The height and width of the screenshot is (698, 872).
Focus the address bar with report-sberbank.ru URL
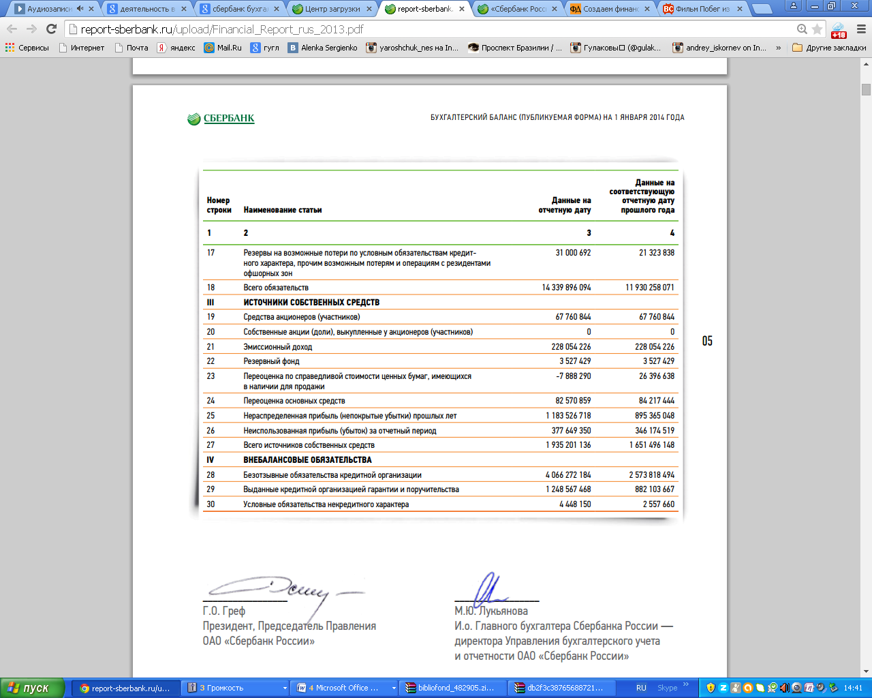click(x=429, y=29)
